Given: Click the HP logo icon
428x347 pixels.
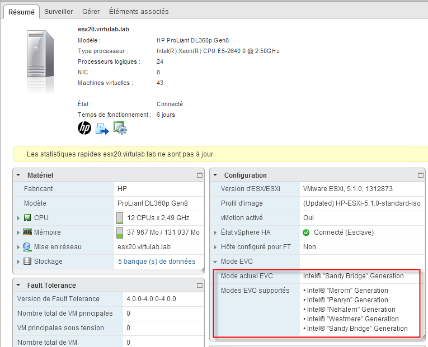Looking at the screenshot, I should [84, 128].
